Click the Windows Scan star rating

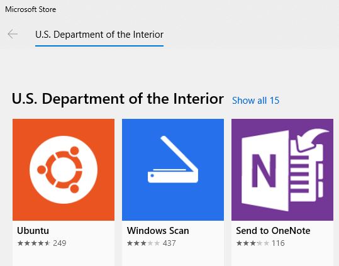point(143,243)
